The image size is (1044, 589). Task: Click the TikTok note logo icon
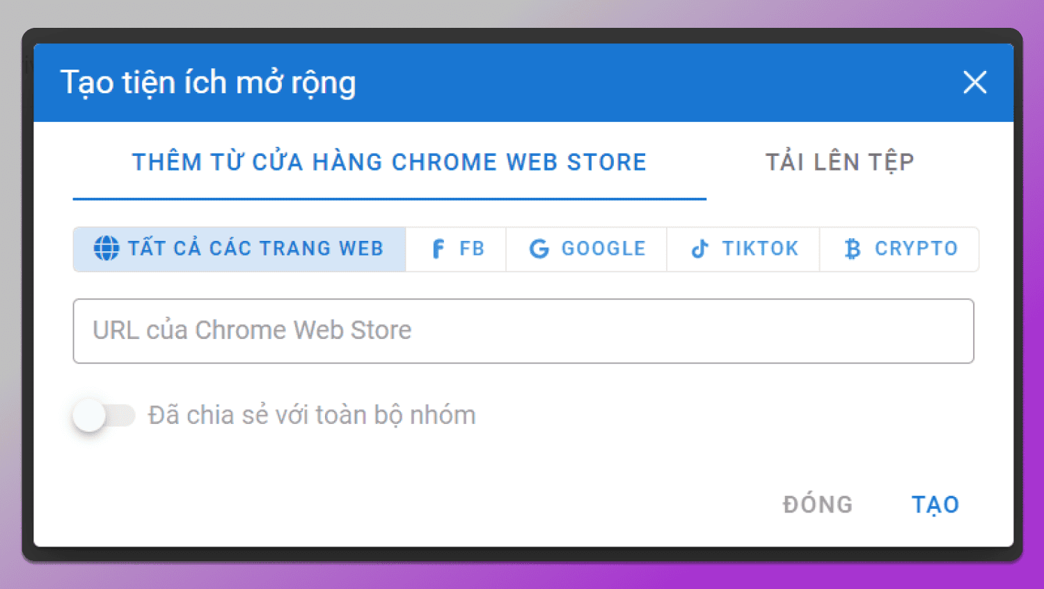pyautogui.click(x=699, y=249)
